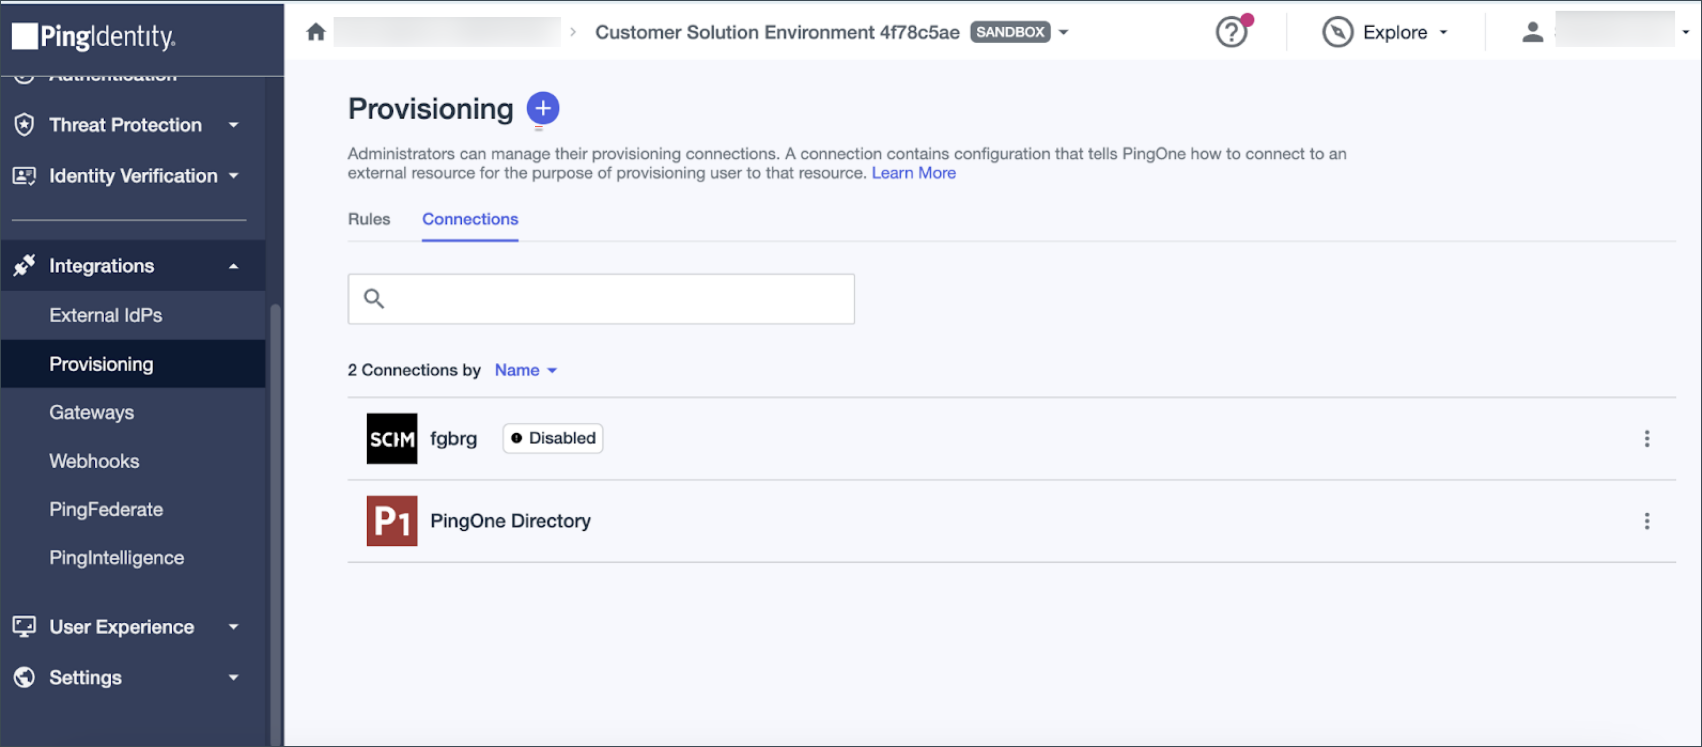1702x747 pixels.
Task: Click the three-dot menu for PingOne Directory
Action: tap(1646, 521)
